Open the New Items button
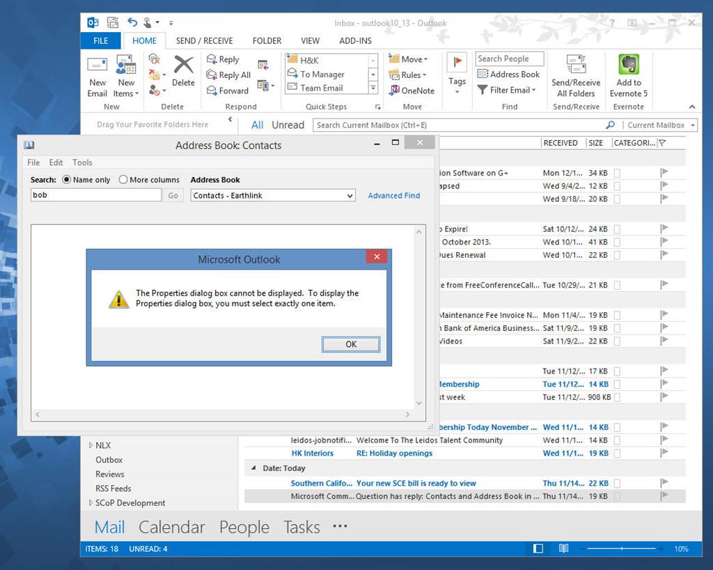This screenshot has width=713, height=570. [x=126, y=76]
